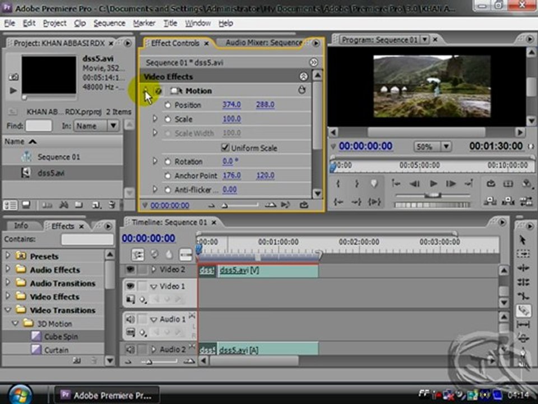Expand the Video 2 track
The height and width of the screenshot is (404, 538).
pos(154,269)
